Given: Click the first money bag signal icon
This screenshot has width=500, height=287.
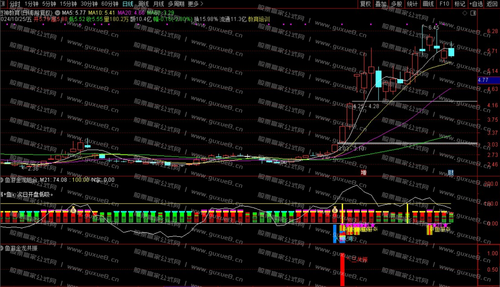Looking at the screenshot, I should click(x=73, y=209).
